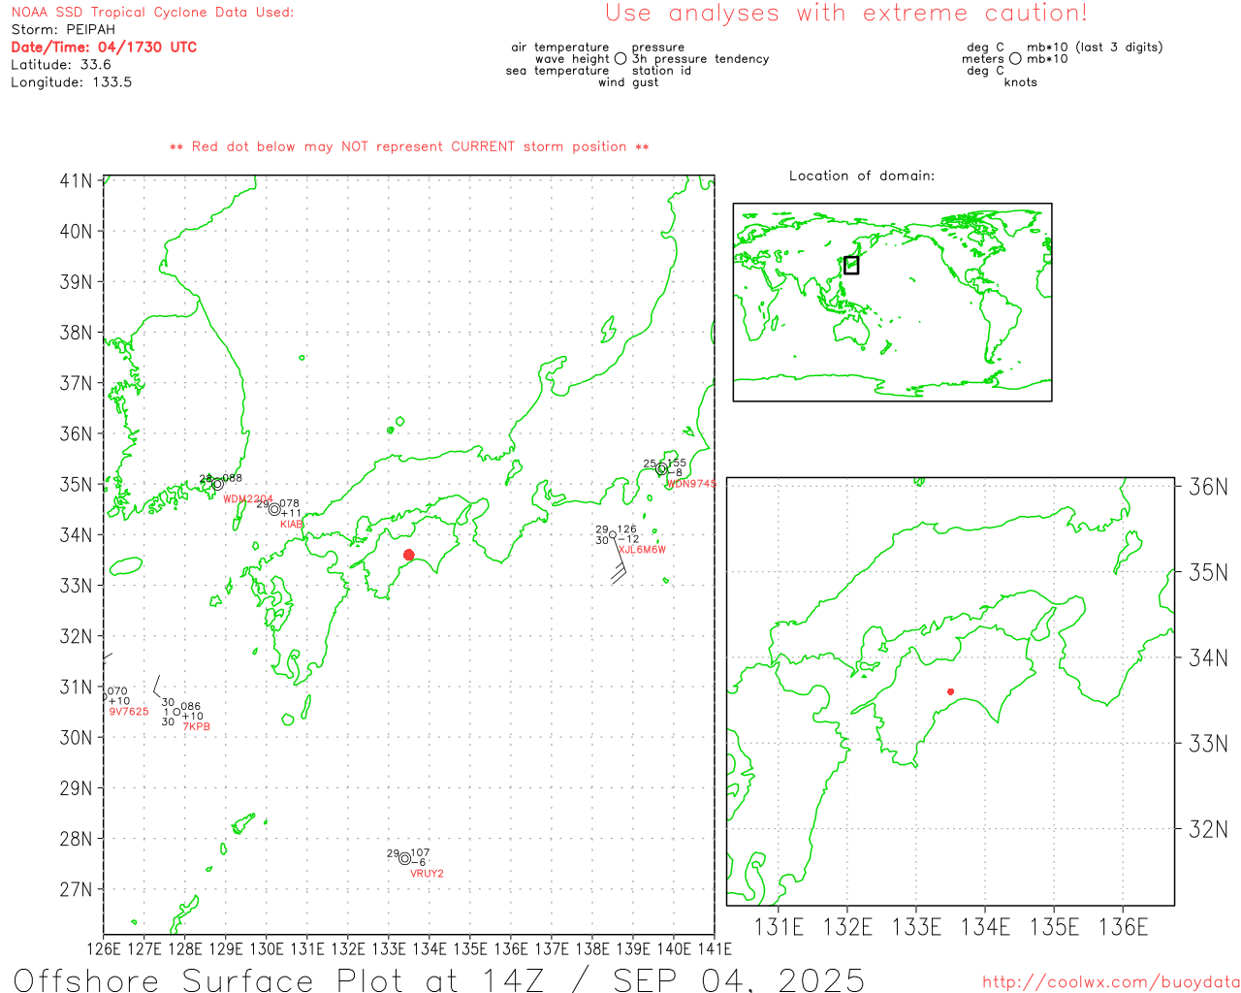The width and height of the screenshot is (1241, 993).
Task: Select the black domain box on the world map
Action: (851, 265)
